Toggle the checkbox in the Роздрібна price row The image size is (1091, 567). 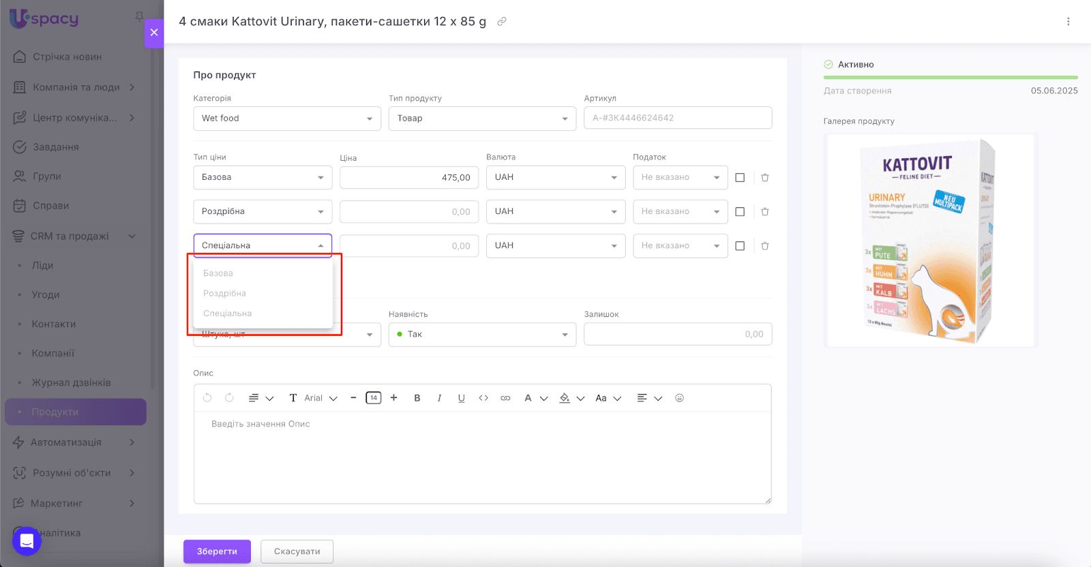(740, 212)
